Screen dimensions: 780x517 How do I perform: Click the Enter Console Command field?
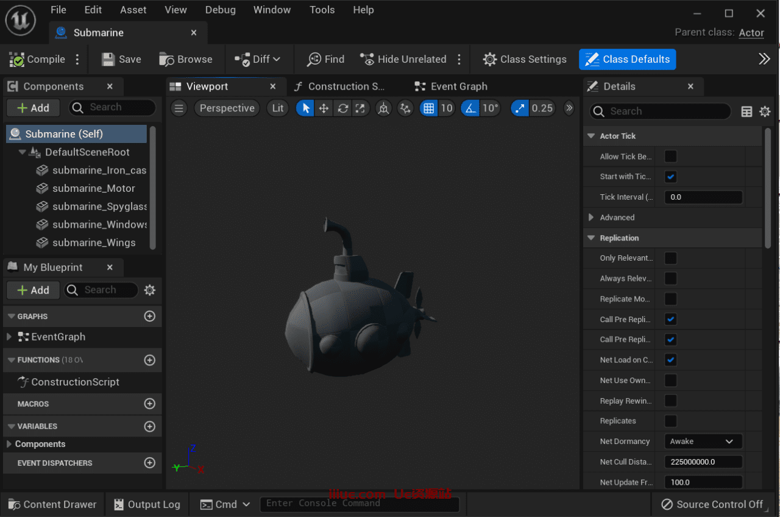(360, 504)
